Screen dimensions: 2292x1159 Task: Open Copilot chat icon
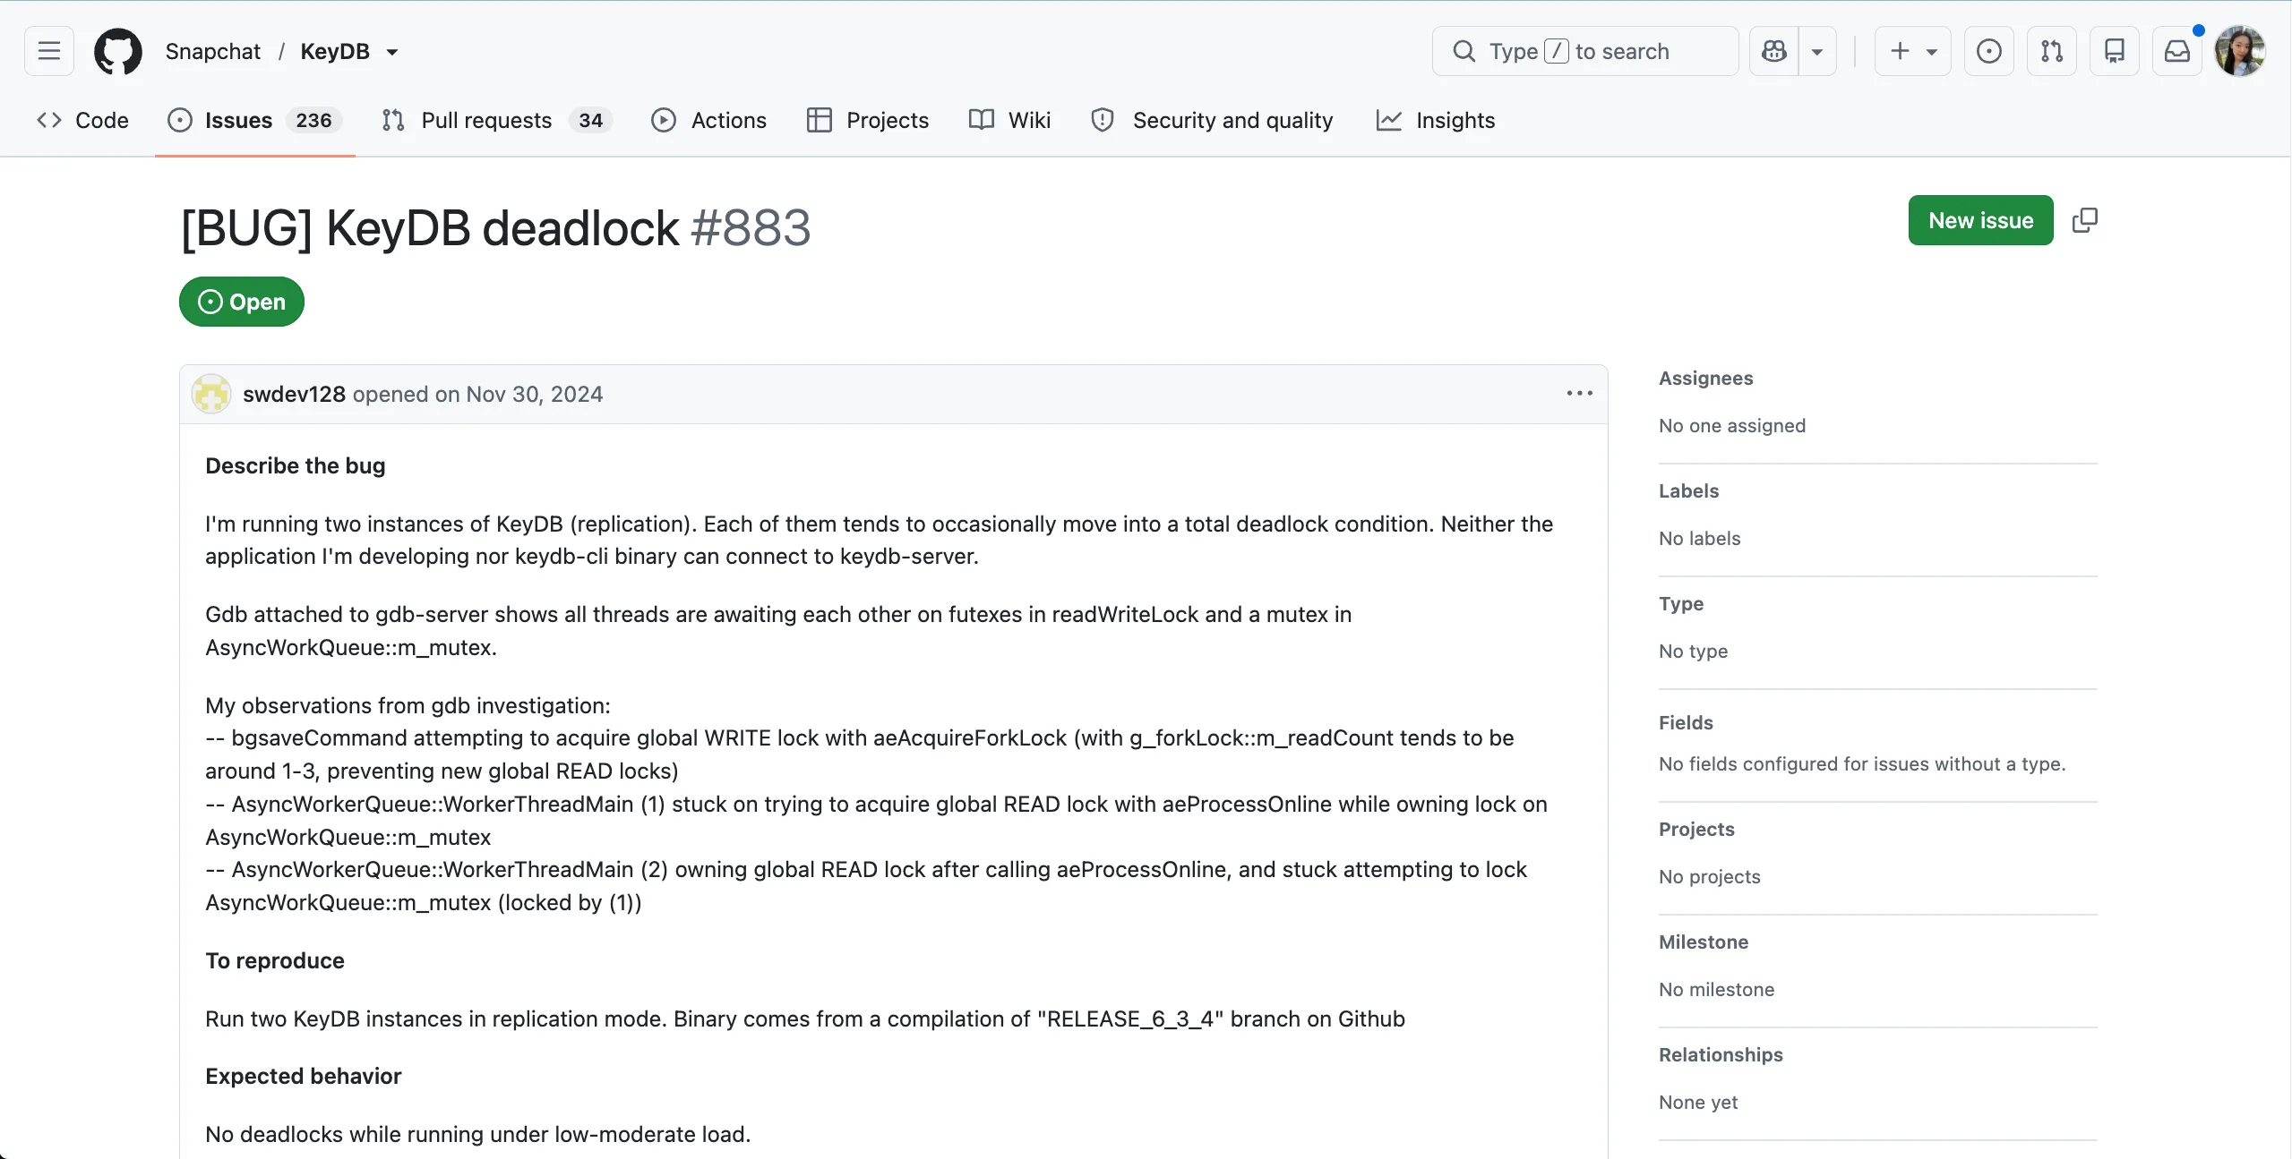click(1773, 51)
